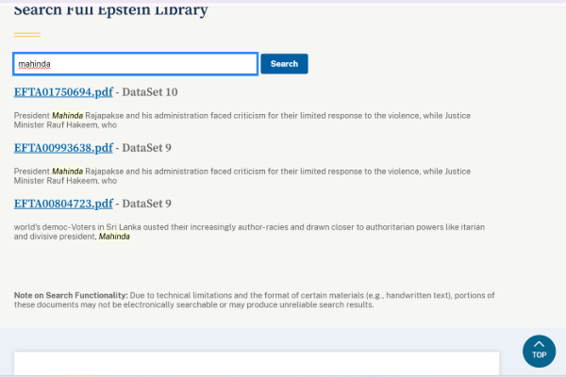The height and width of the screenshot is (377, 566).
Task: Open the EFTA00993638.pdf result link
Action: pyautogui.click(x=63, y=148)
